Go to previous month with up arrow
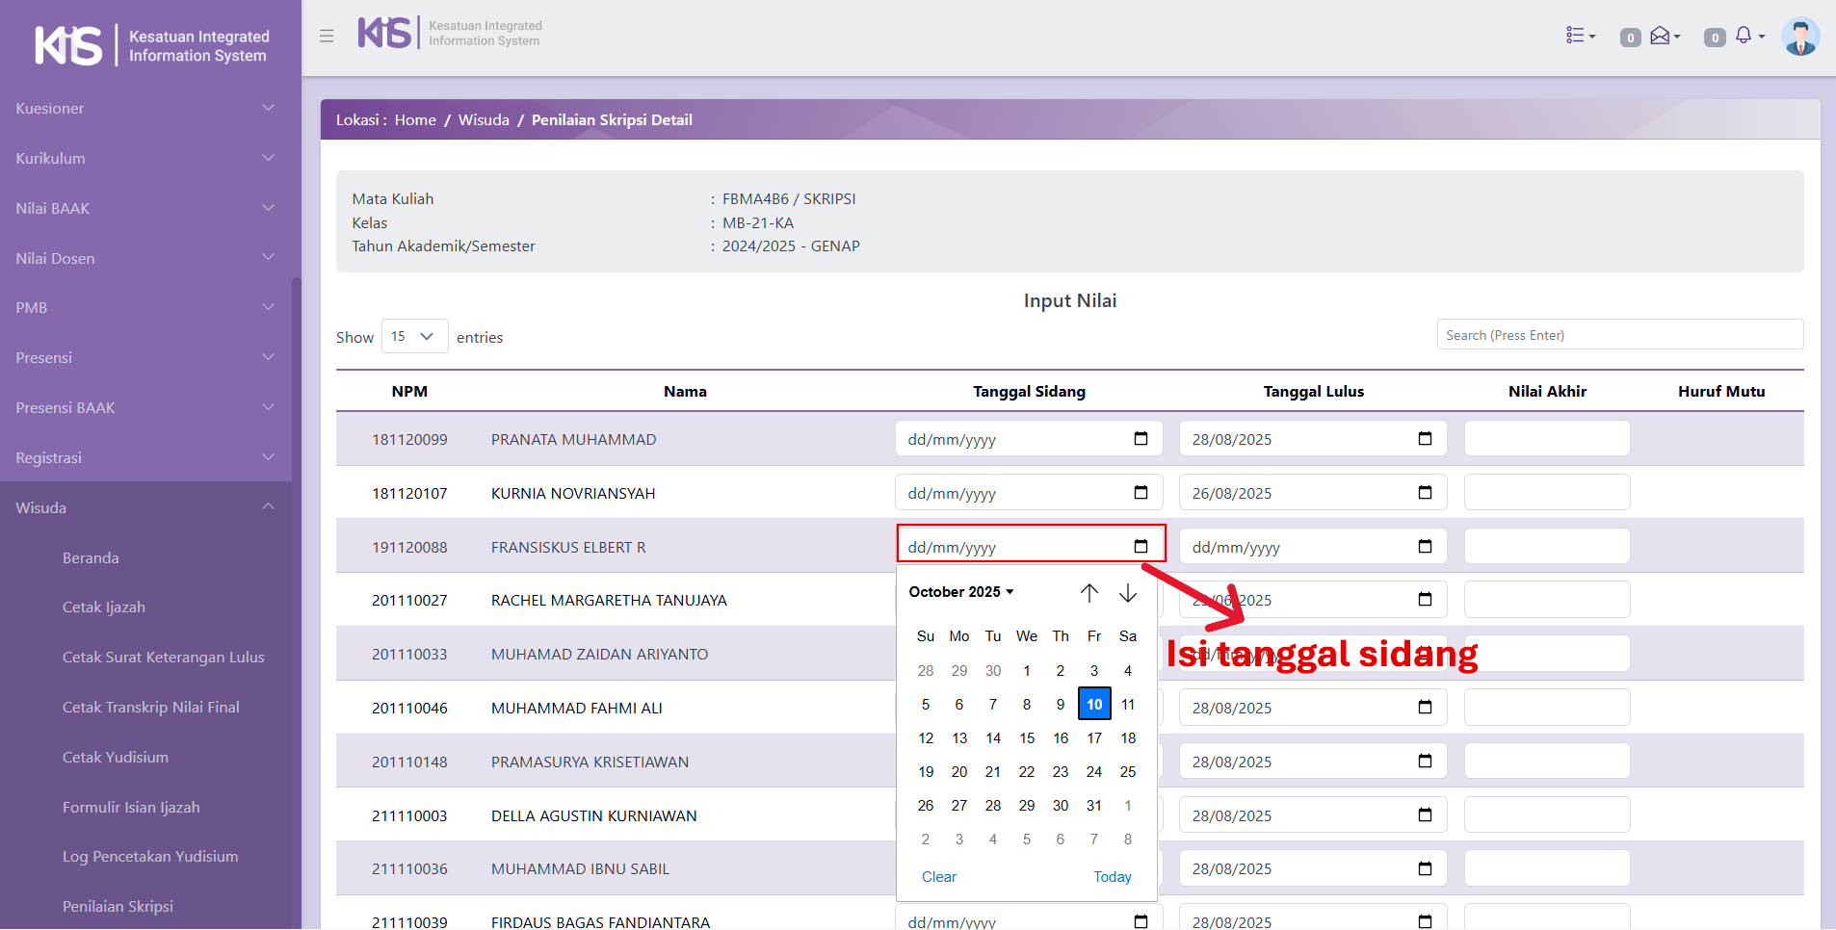The width and height of the screenshot is (1836, 930). coord(1088,593)
